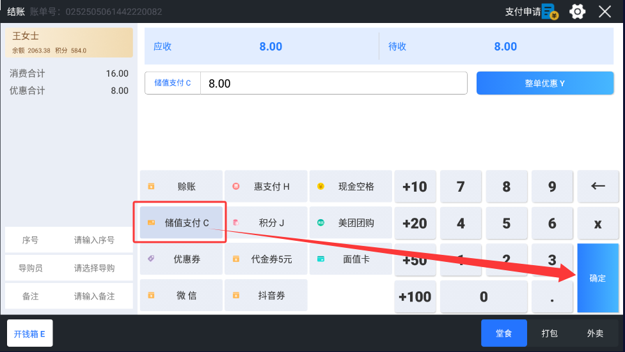
Task: Open cash drawer with 开钱箱 E
Action: pyautogui.click(x=30, y=333)
